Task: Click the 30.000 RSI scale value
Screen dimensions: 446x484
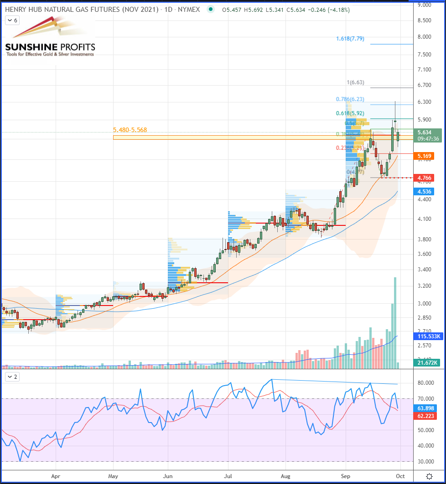Action: pos(425,462)
